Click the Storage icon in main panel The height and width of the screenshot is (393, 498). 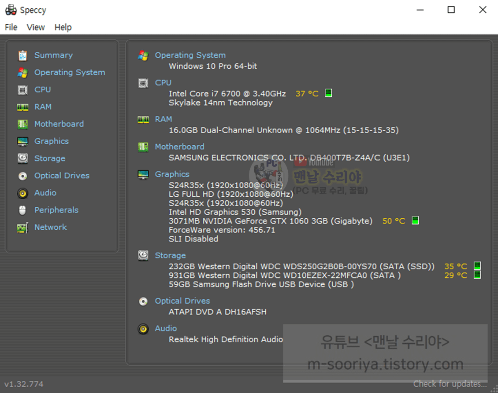(143, 256)
